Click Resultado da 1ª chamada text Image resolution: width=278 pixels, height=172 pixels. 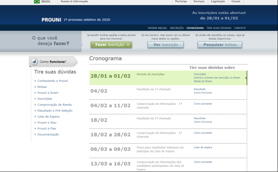coord(153,89)
